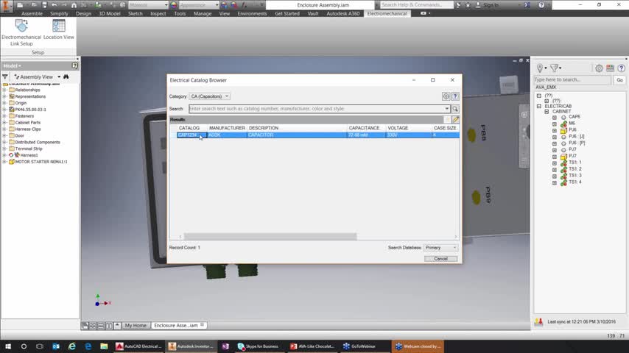Viewport: 629px width, 353px height.
Task: Open settings gear in Catalog Browser
Action: point(446,96)
